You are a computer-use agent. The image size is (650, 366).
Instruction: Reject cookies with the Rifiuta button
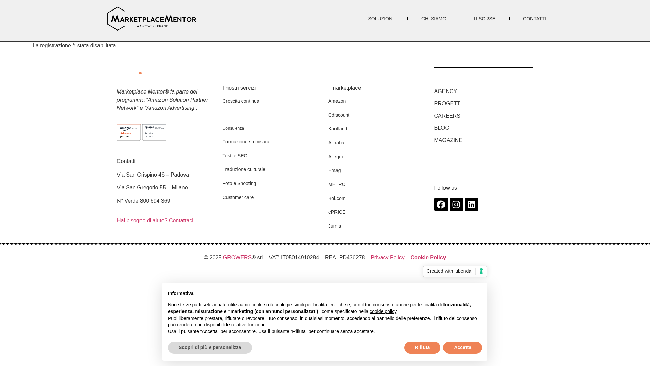coord(422,348)
